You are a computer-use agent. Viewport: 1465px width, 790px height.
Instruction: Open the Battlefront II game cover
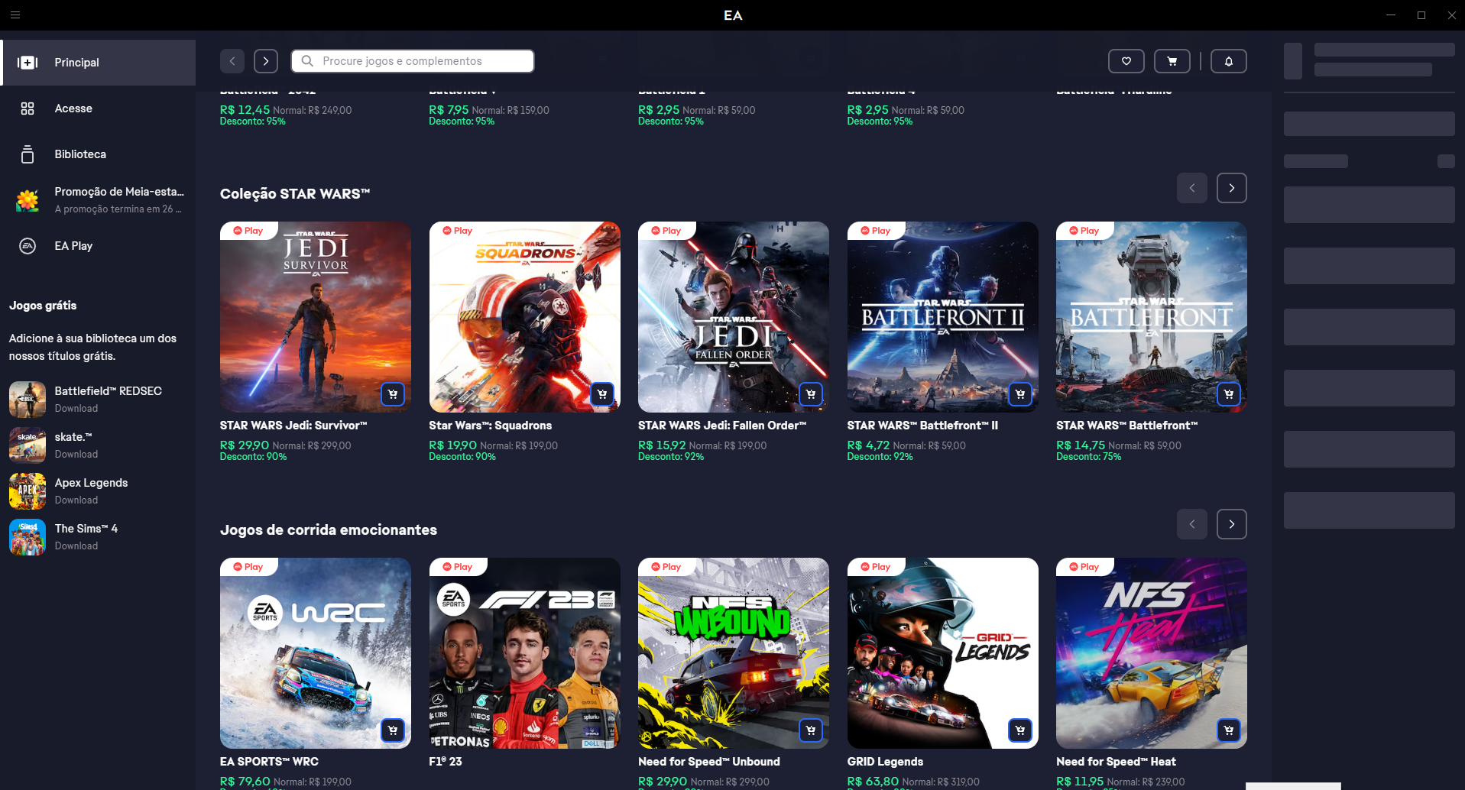[x=942, y=317]
